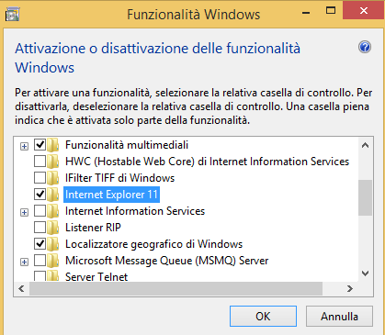This screenshot has height=335, width=385.
Task: Expand Microsoft Message Queue (MSMQ) Server node
Action: click(x=24, y=262)
